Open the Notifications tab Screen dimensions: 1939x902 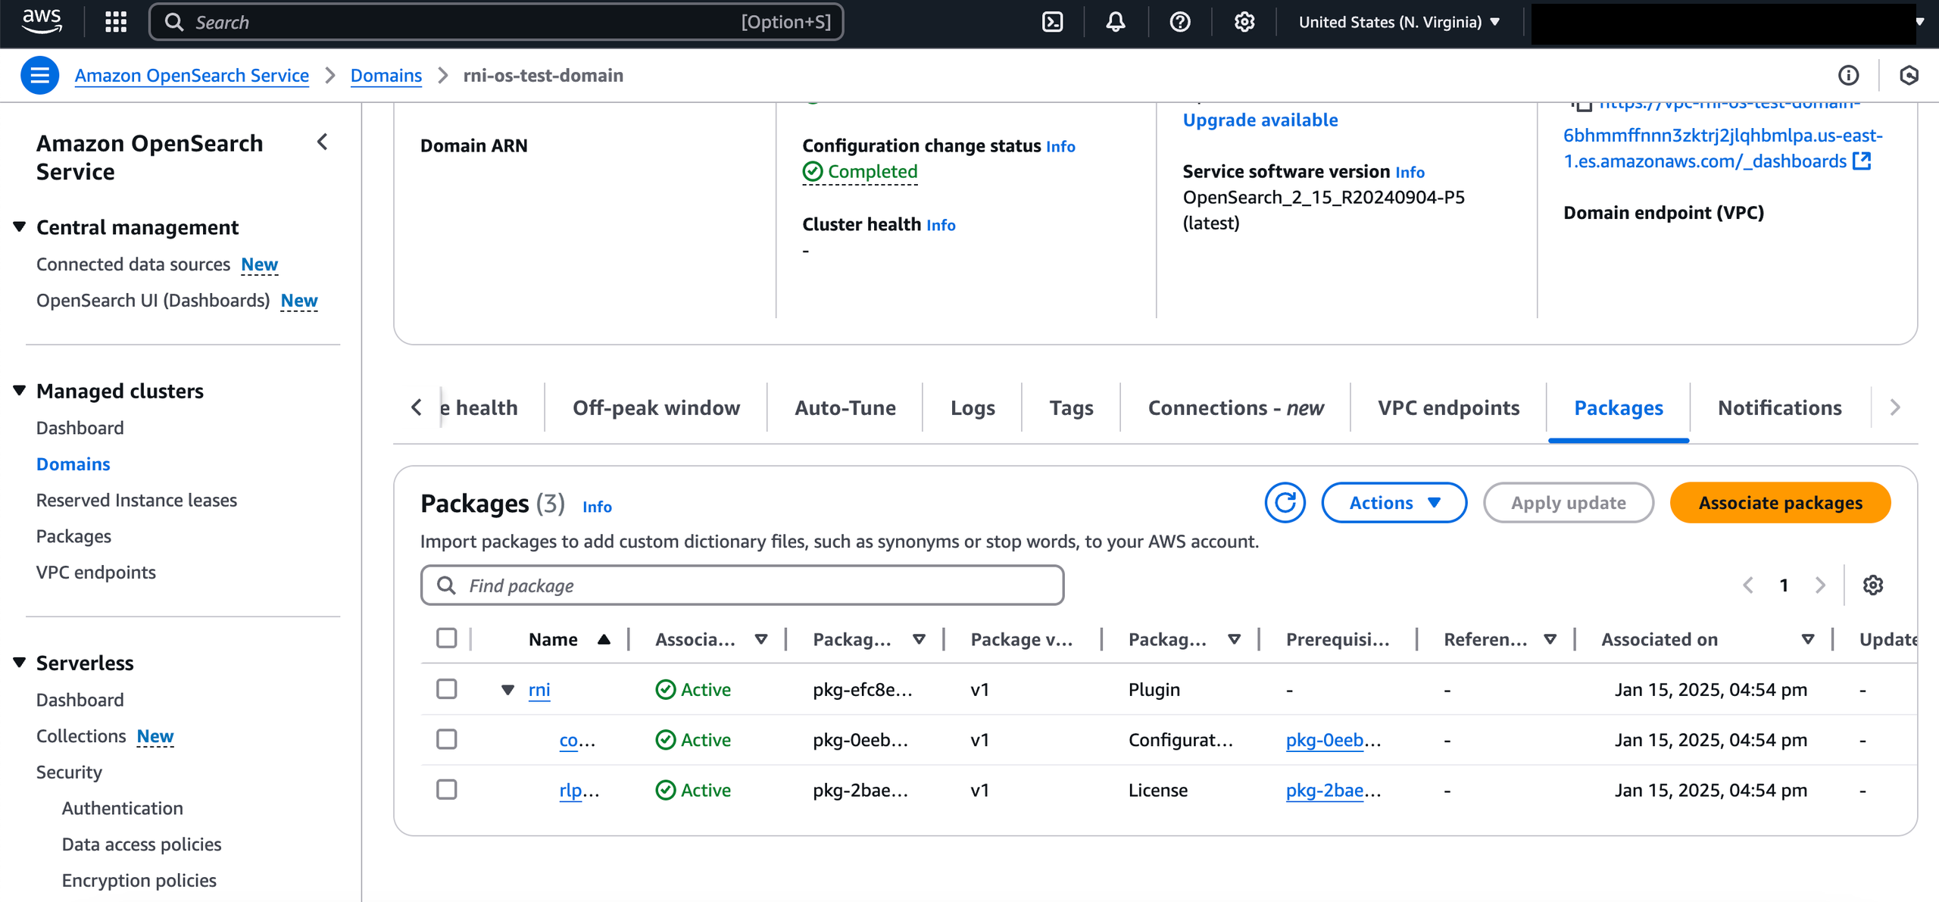pos(1780,407)
